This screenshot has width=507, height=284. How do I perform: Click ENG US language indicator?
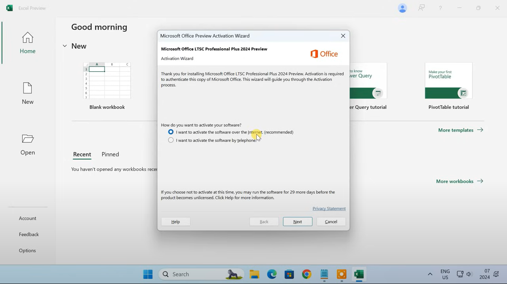pyautogui.click(x=445, y=274)
